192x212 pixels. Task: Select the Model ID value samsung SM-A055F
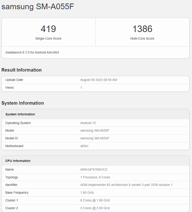pyautogui.click(x=95, y=138)
